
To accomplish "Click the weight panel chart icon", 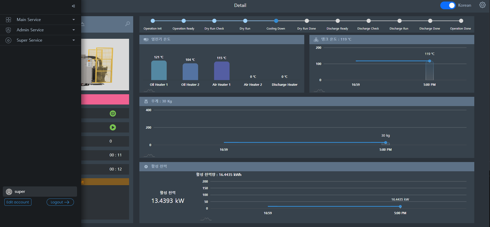I will pyautogui.click(x=149, y=155).
